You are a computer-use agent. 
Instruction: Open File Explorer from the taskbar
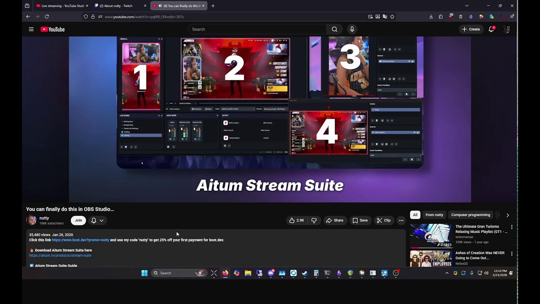[x=248, y=273]
